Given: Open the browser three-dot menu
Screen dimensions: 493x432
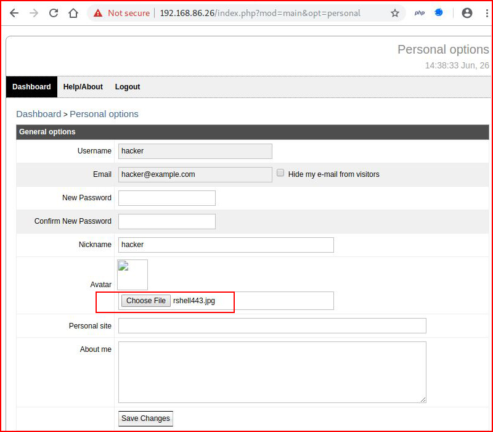Looking at the screenshot, I should click(x=487, y=13).
